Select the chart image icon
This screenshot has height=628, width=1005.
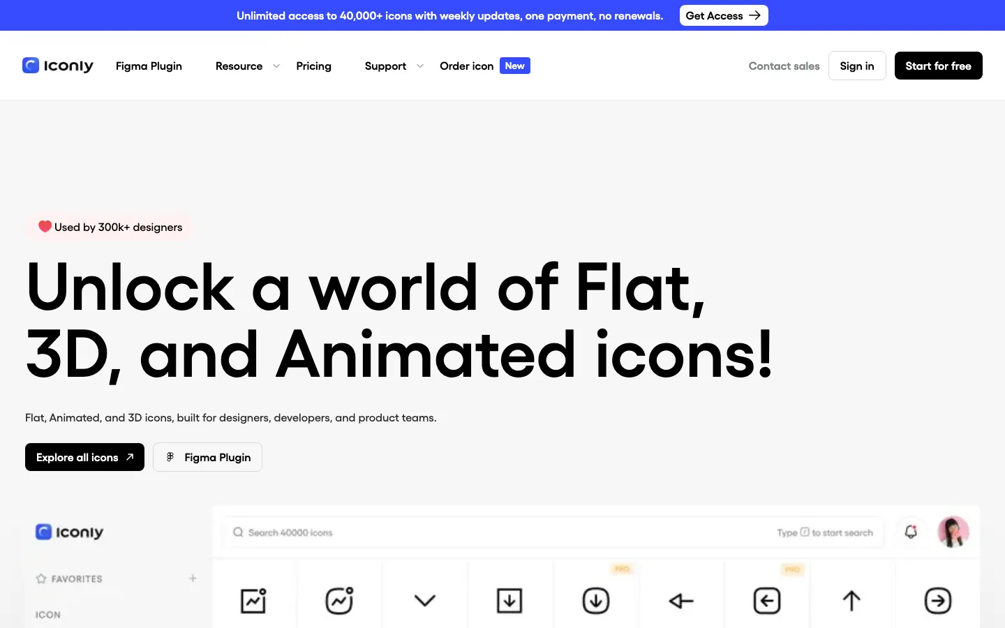(x=253, y=600)
